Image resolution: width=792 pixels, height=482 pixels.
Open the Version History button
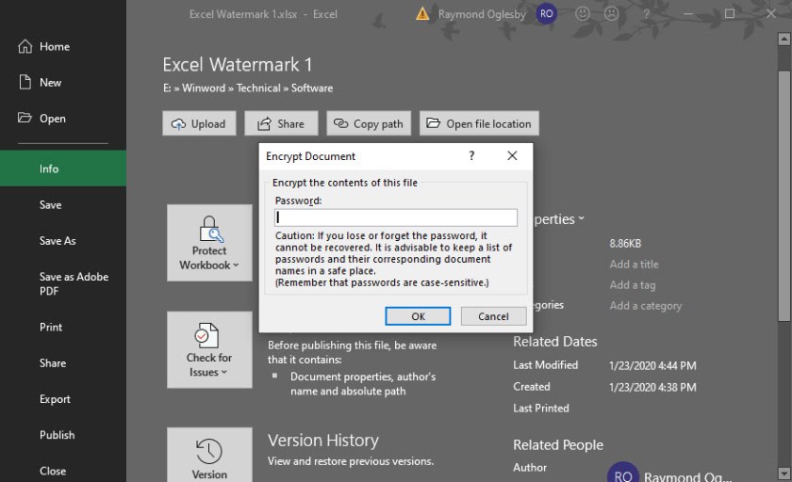click(x=209, y=456)
